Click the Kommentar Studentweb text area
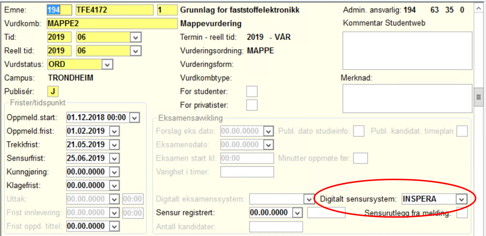The height and width of the screenshot is (236, 486). pos(407,51)
